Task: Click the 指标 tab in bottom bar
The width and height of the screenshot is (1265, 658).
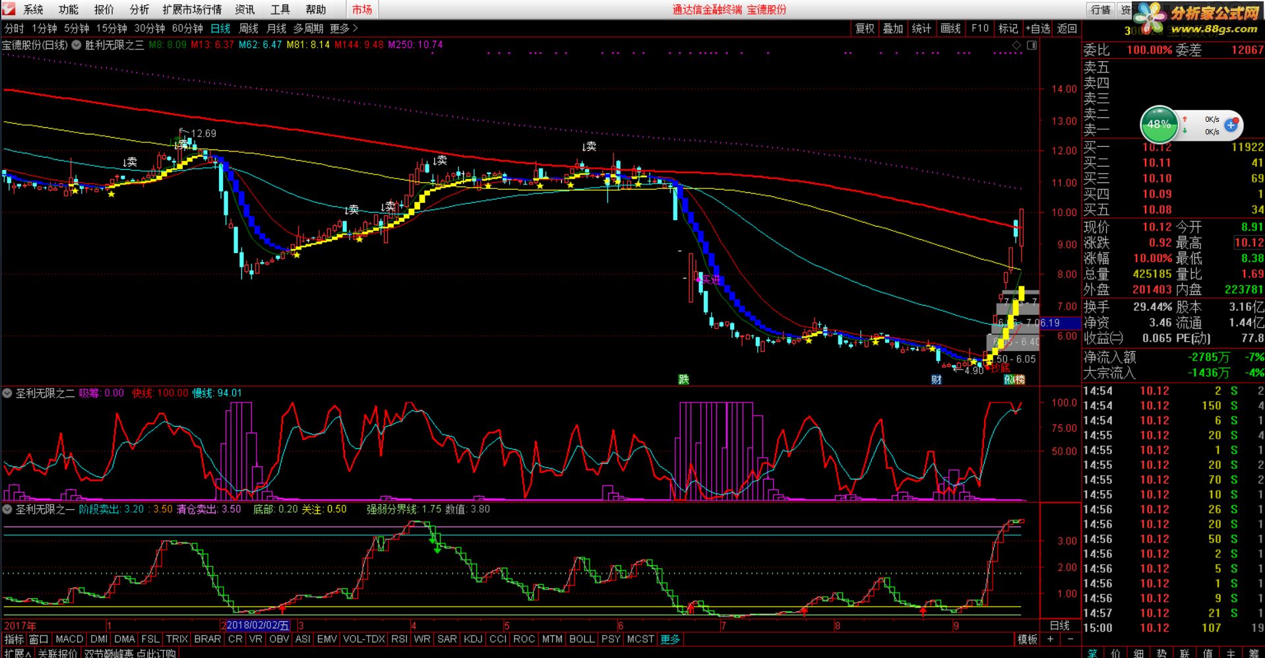Action: (x=14, y=639)
